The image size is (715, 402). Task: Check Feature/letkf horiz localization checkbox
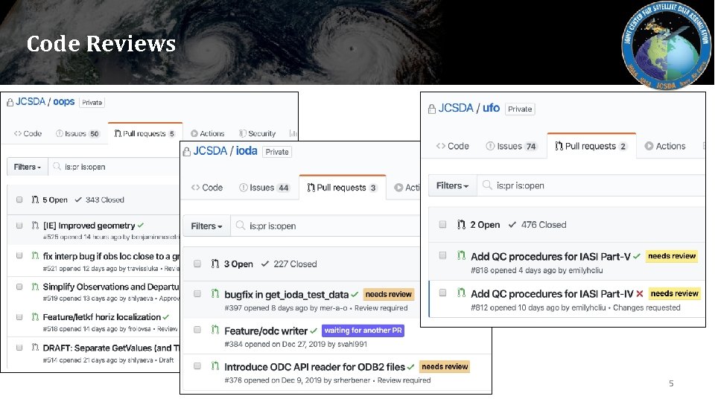pos(19,317)
